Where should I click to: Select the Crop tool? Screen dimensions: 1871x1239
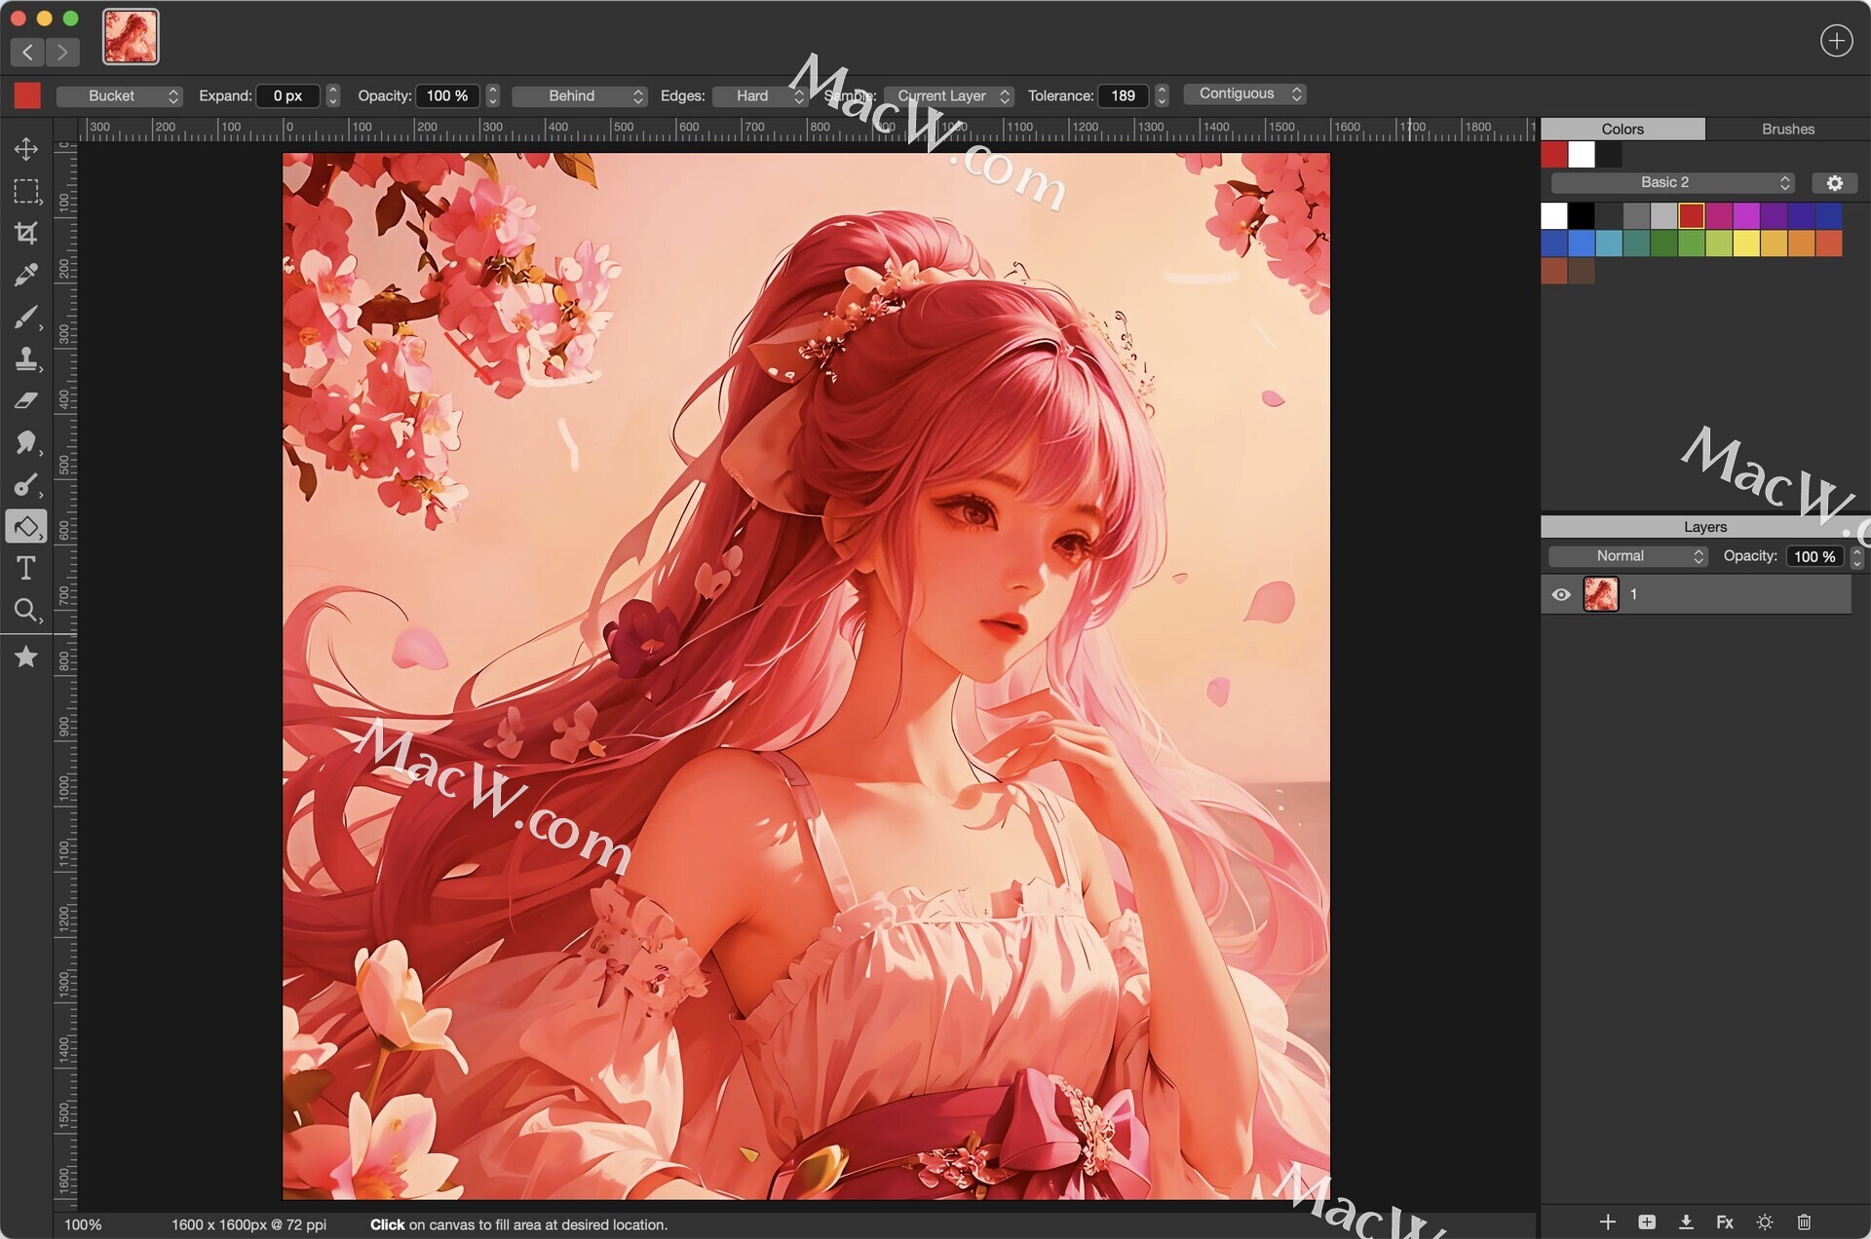[x=26, y=233]
